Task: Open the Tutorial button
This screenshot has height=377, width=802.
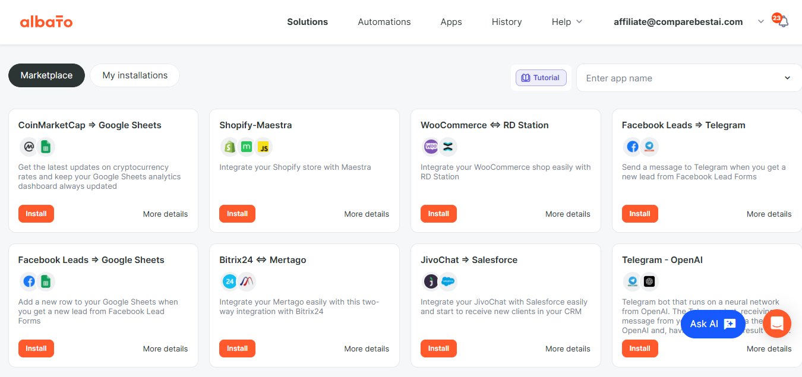Action: pyautogui.click(x=541, y=78)
